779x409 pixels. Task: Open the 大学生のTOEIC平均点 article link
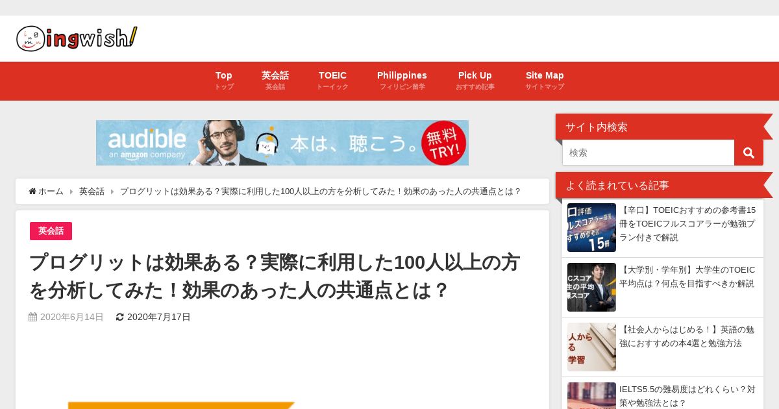[x=687, y=277]
